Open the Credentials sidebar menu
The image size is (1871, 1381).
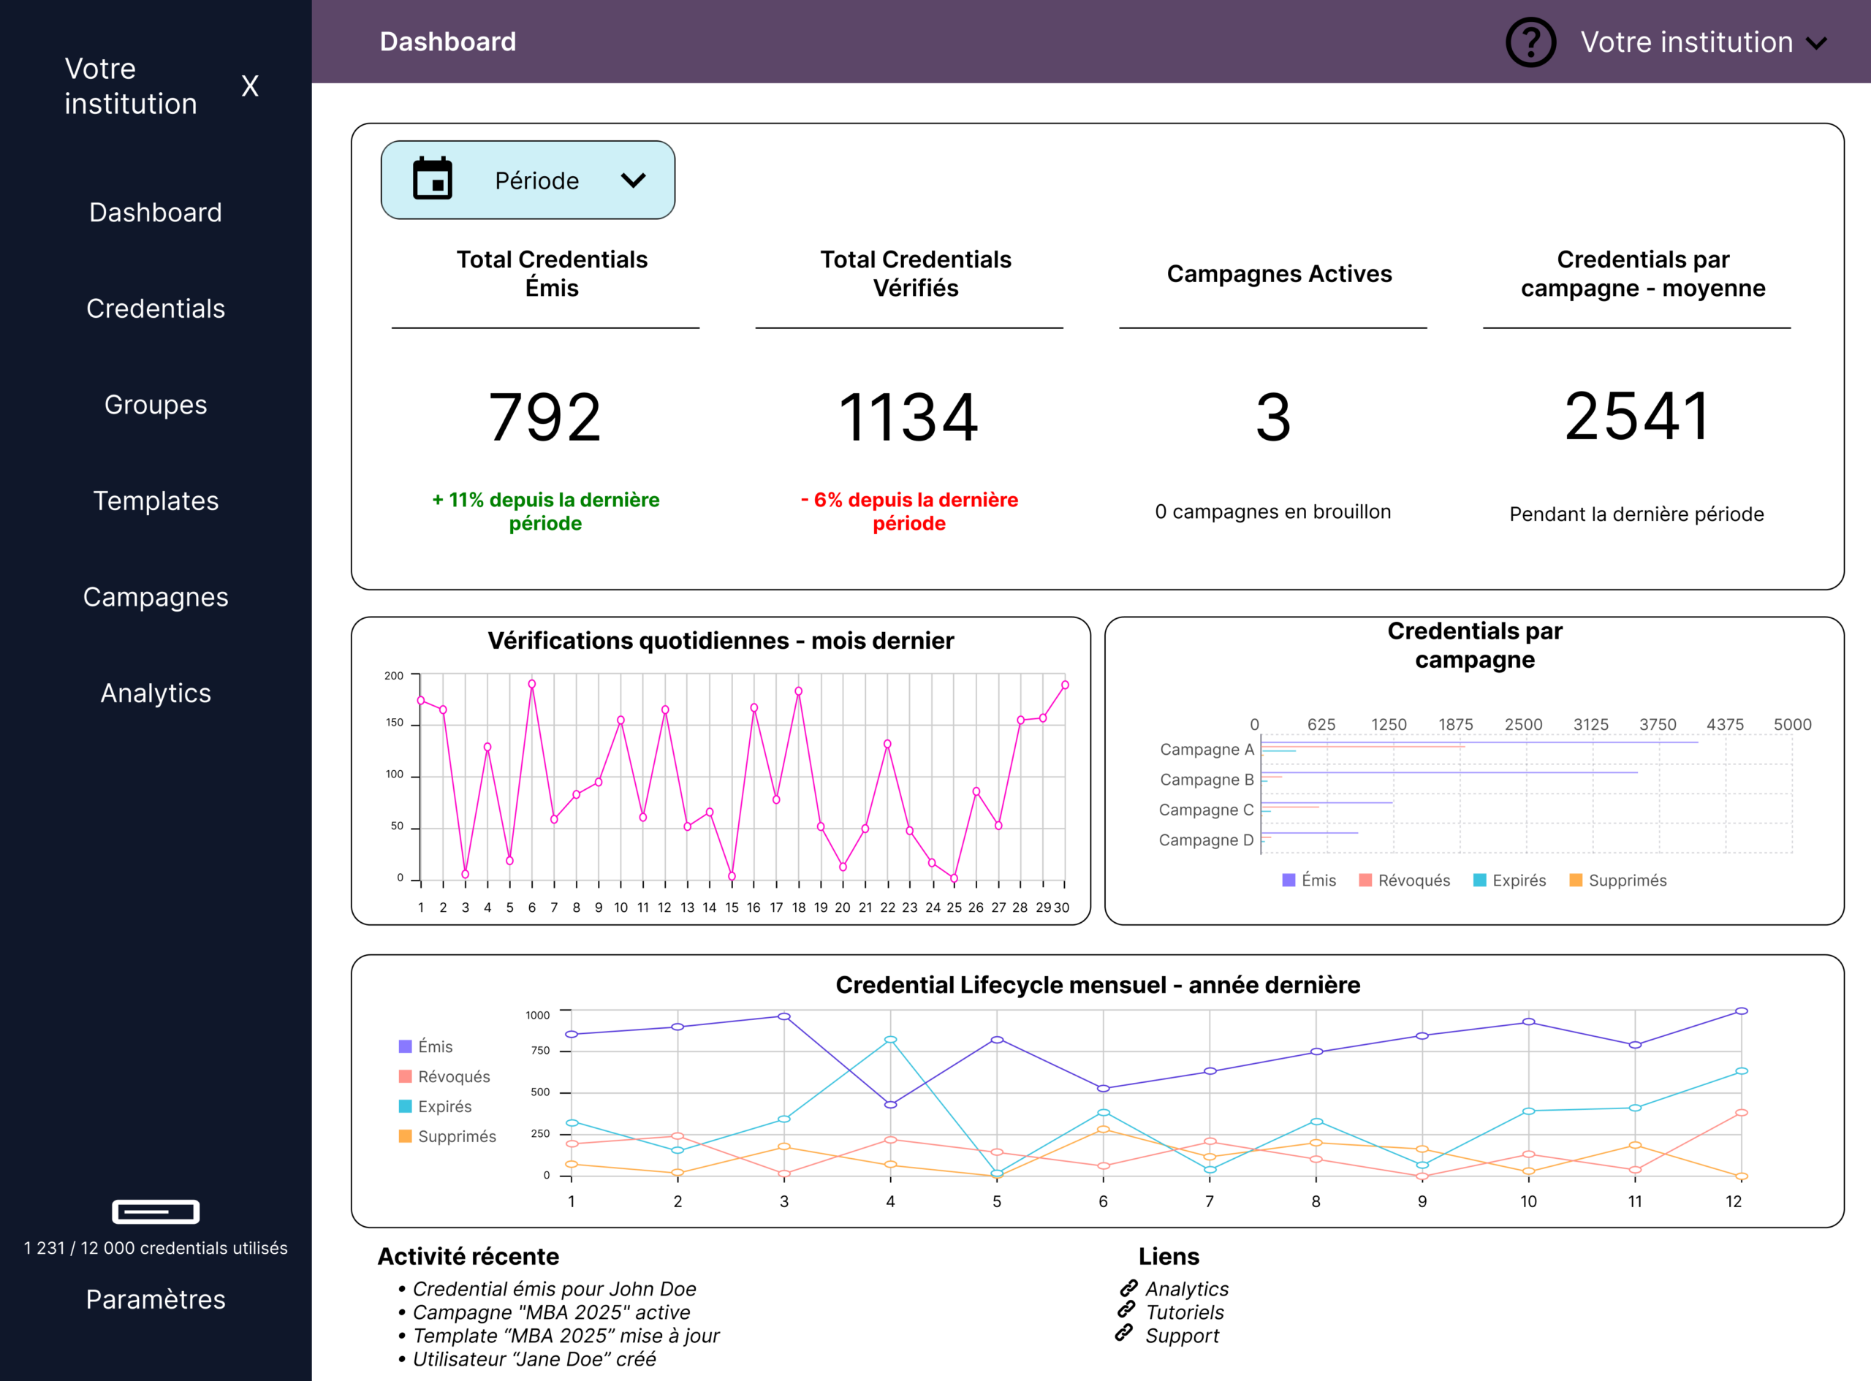coord(156,308)
